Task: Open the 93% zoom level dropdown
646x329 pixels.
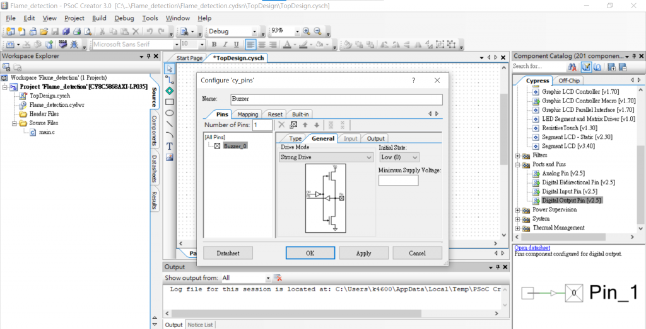Action: pos(297,31)
